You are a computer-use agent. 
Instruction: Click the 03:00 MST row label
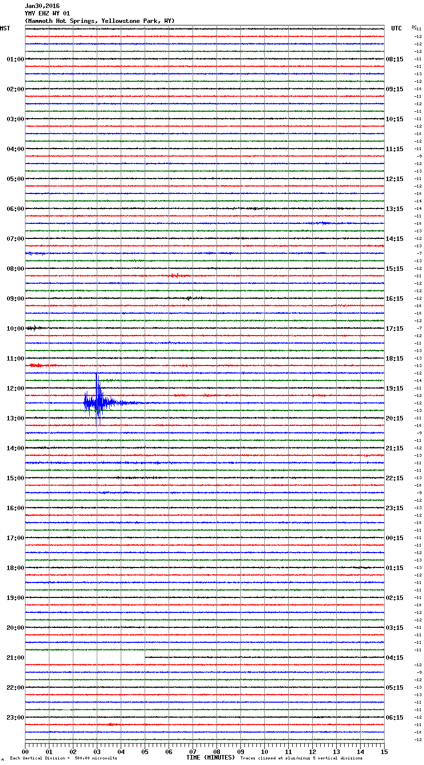pyautogui.click(x=15, y=119)
